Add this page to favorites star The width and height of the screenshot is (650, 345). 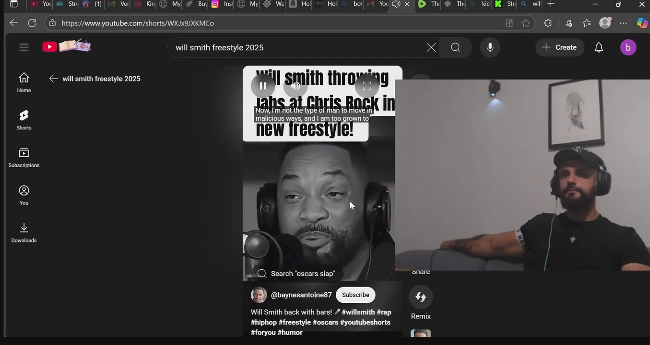point(526,23)
